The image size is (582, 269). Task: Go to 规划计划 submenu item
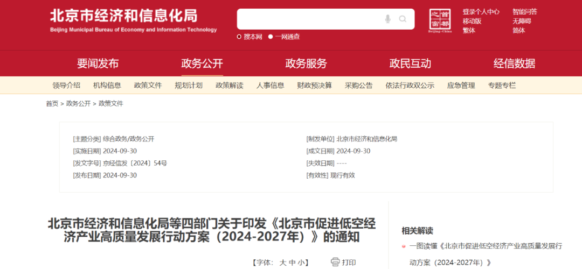tap(189, 86)
